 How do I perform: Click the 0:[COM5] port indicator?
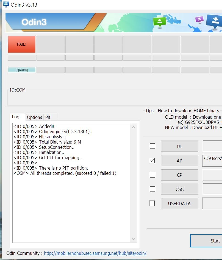(x=22, y=70)
